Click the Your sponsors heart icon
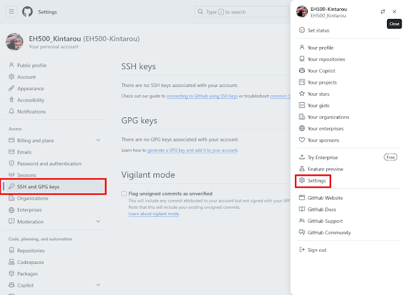The image size is (406, 295). (x=302, y=140)
